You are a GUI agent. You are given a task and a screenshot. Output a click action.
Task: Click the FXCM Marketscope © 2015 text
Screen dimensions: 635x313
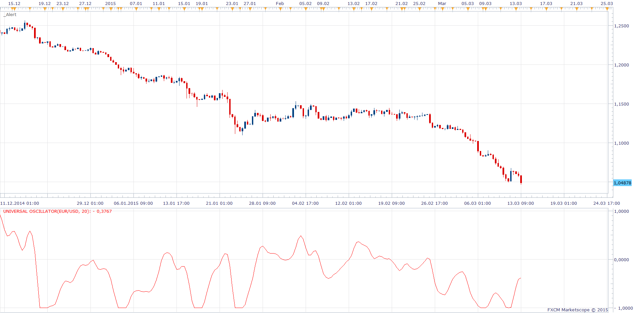(578, 310)
